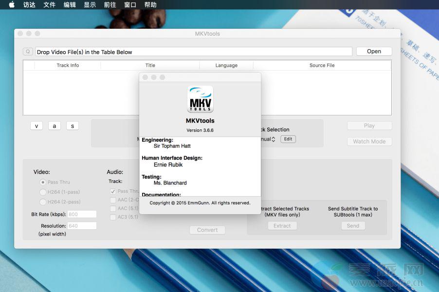Click the Watch Mode button
Viewport: 439px width, 292px height.
coord(369,142)
